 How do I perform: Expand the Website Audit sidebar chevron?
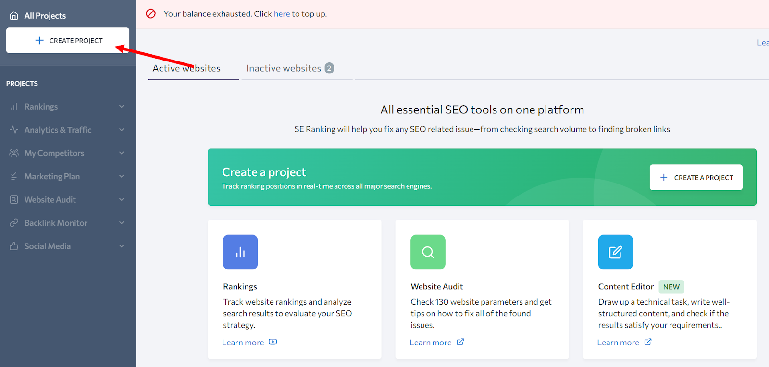(122, 199)
